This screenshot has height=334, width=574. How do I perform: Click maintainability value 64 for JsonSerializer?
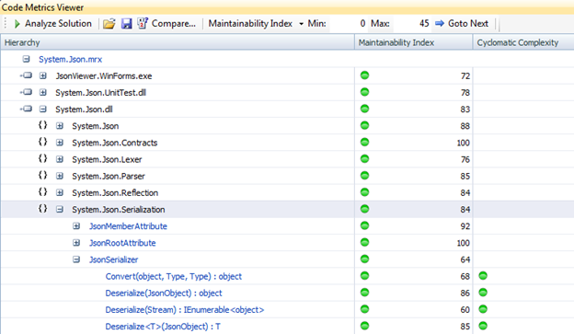click(465, 260)
